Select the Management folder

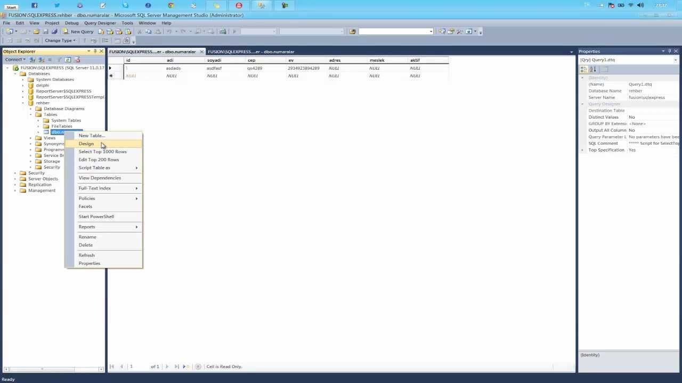point(42,190)
